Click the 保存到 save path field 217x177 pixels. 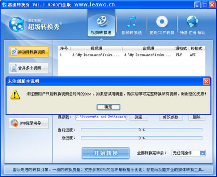tap(101, 117)
